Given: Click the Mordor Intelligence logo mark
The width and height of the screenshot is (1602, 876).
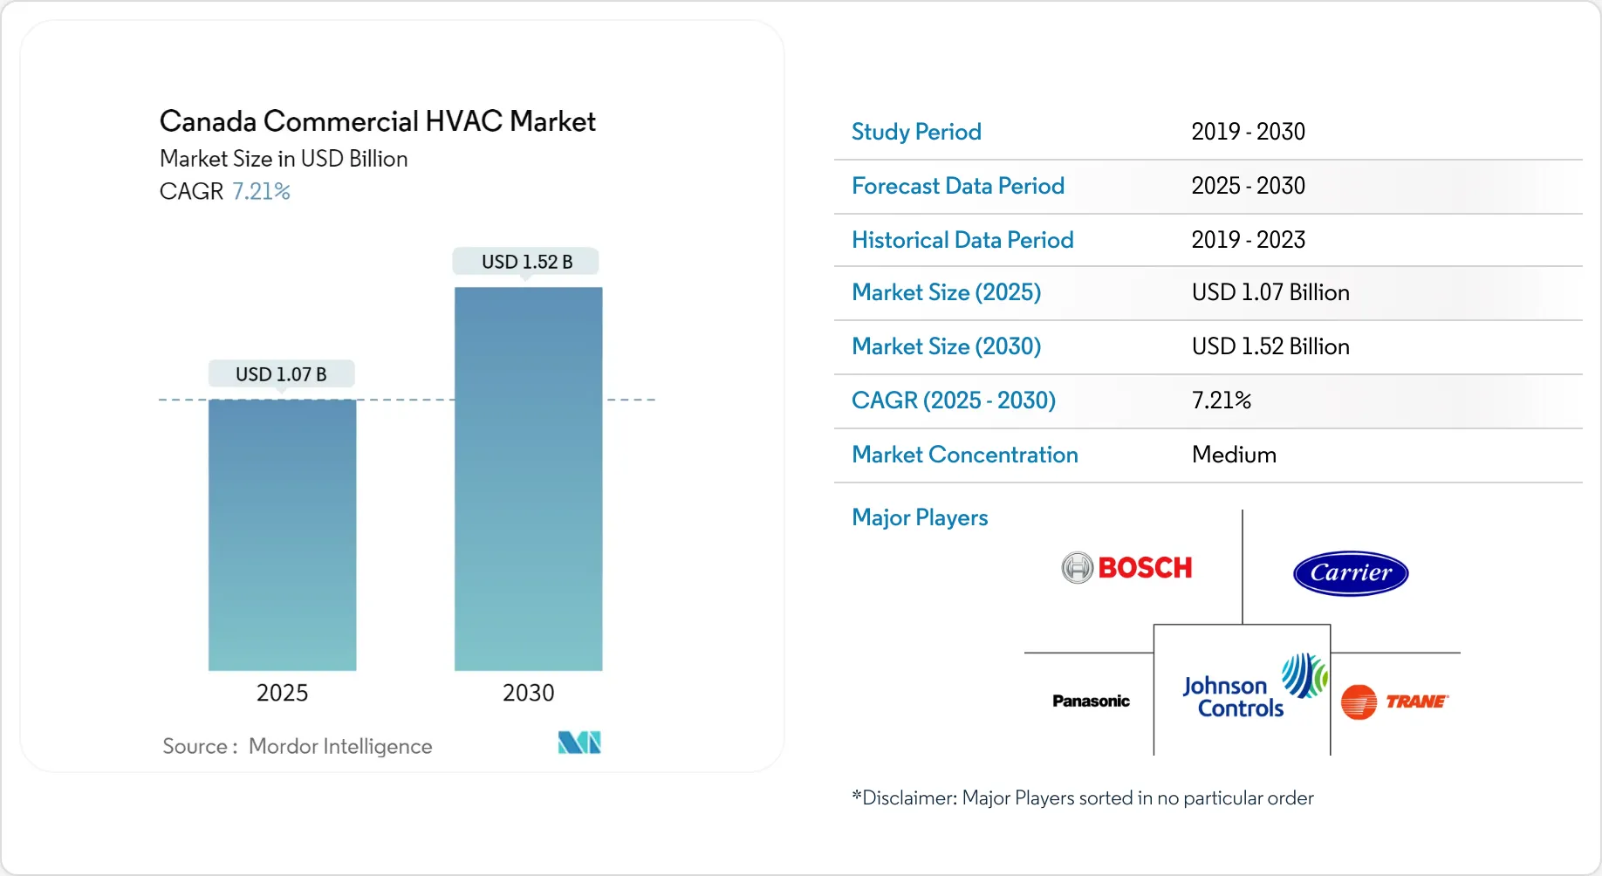Looking at the screenshot, I should click(579, 743).
